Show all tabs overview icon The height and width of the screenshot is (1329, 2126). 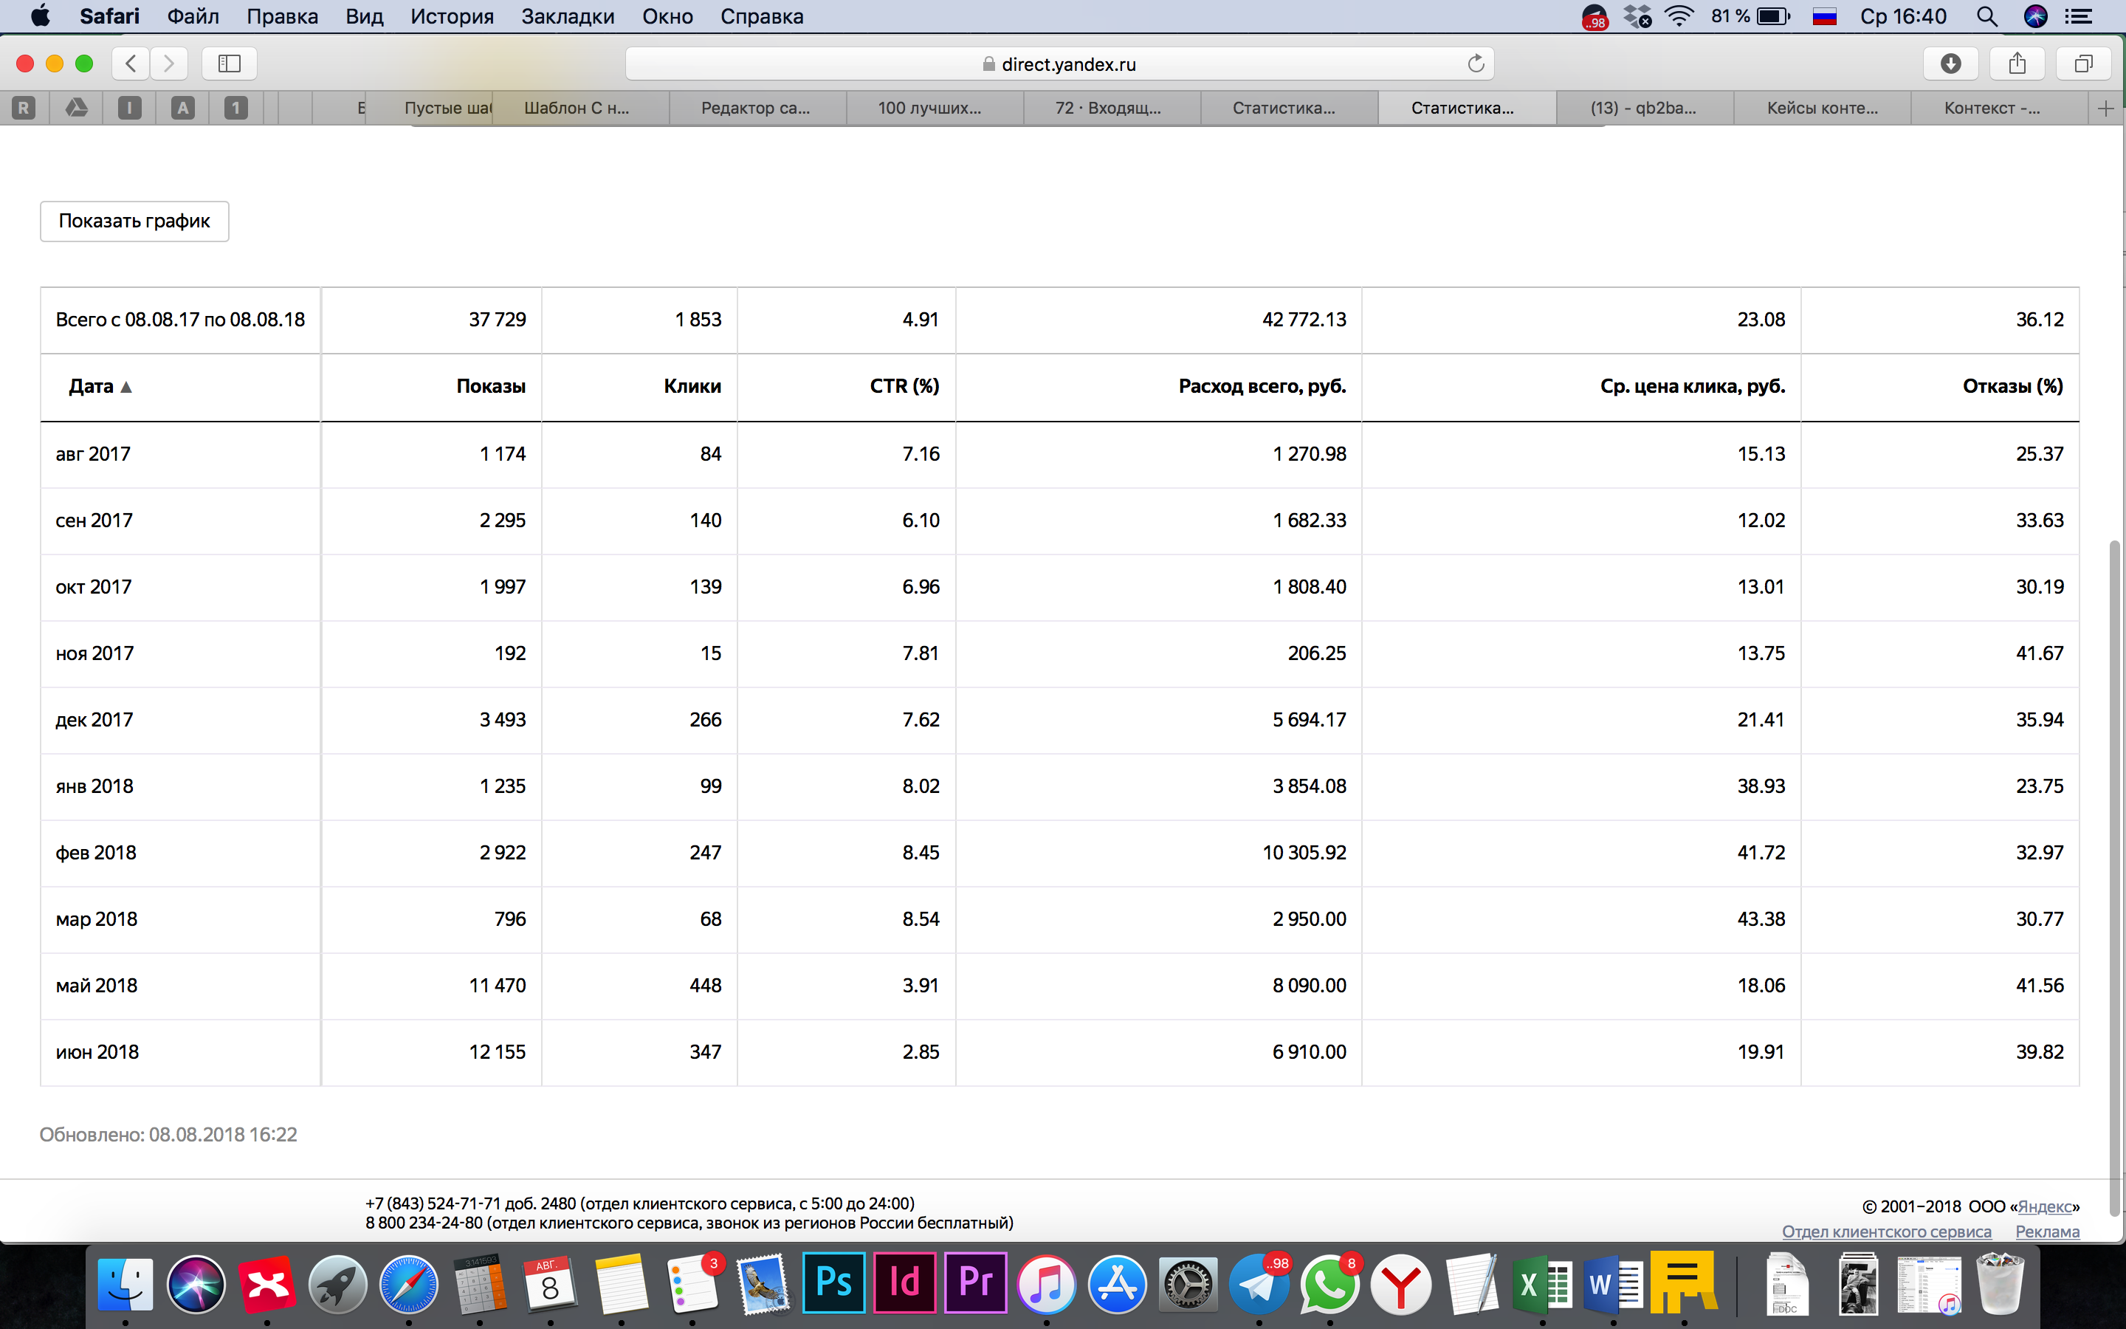[2083, 63]
